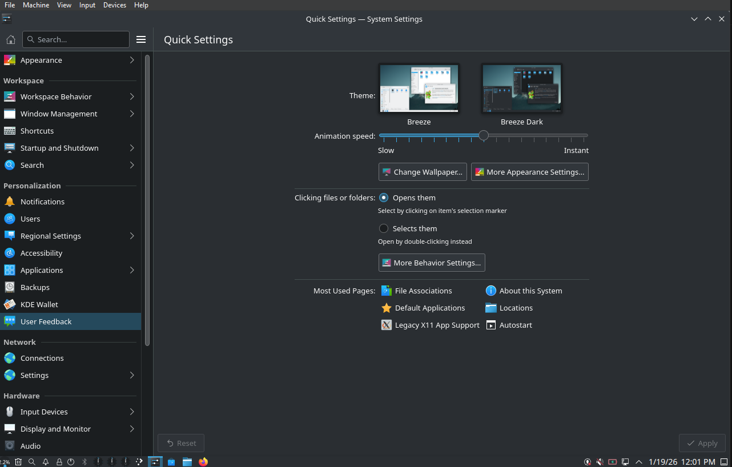Unmute the volume in the system tray
The height and width of the screenshot is (467, 732).
pos(600,462)
